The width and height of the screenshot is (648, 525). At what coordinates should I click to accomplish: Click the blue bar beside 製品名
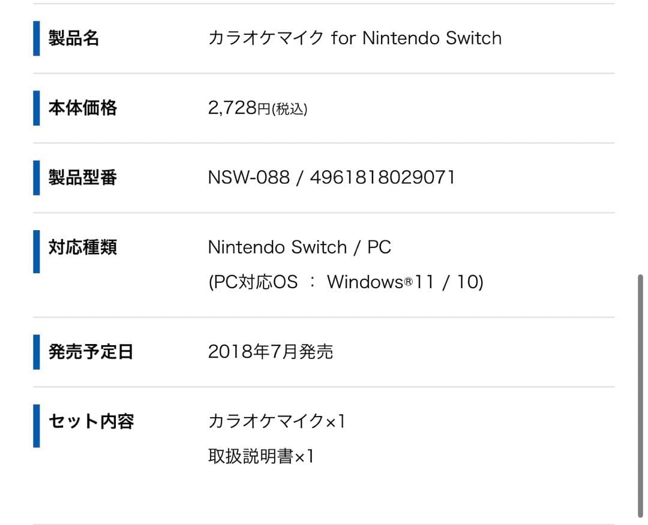[37, 39]
